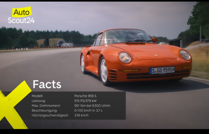The width and height of the screenshot is (209, 134).
Task: Click the Porsche 959 S value
Action: tap(85, 96)
